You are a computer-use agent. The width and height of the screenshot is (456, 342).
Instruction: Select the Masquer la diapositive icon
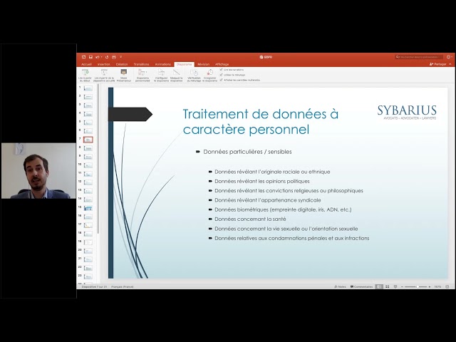coord(176,72)
